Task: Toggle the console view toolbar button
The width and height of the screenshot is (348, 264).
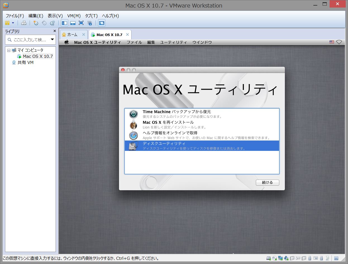Action: 102,23
